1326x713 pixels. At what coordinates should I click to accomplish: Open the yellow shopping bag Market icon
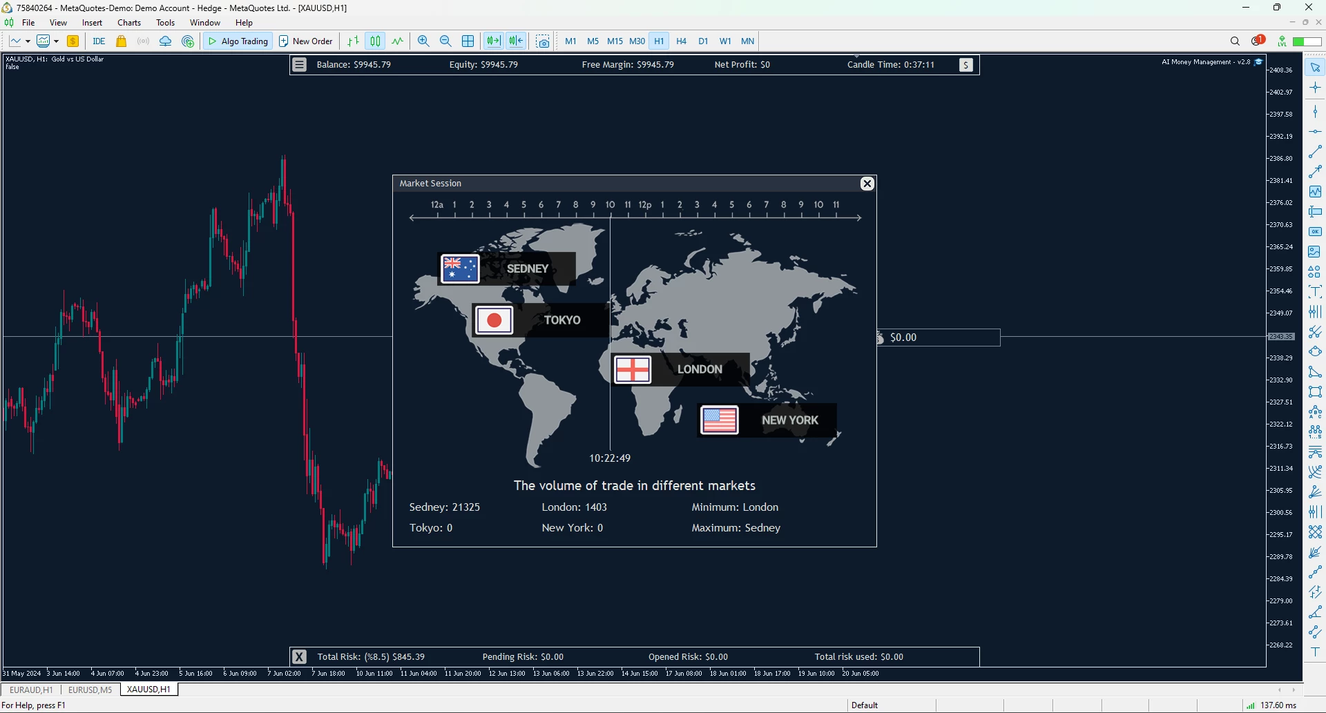click(122, 41)
